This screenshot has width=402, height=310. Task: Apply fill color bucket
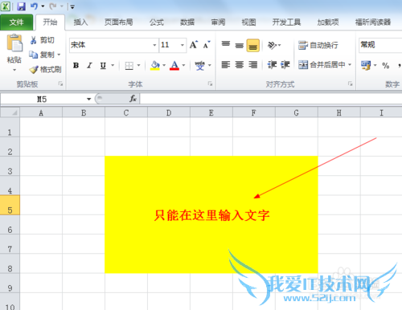click(155, 65)
